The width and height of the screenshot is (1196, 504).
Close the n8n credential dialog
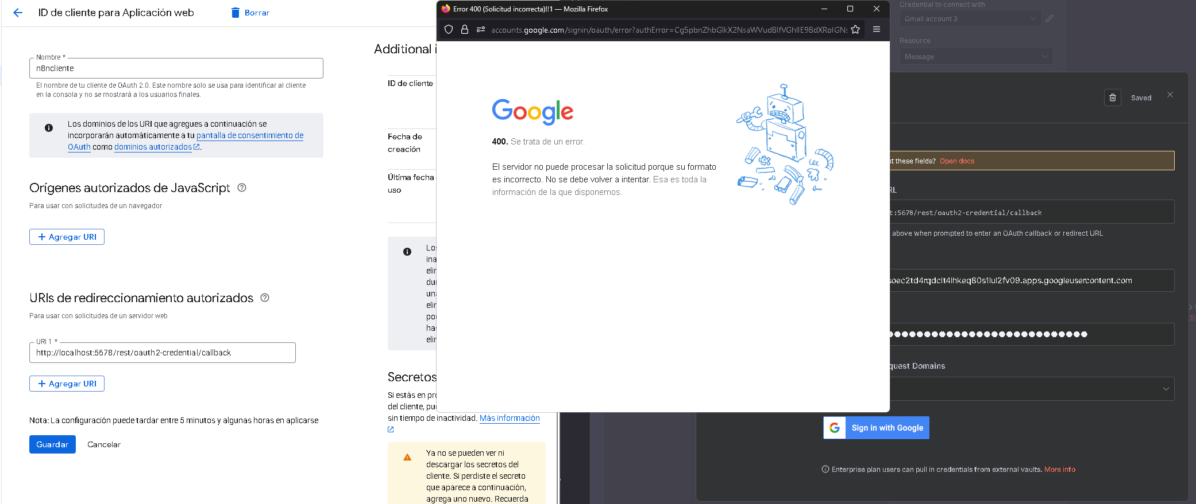click(x=1170, y=95)
